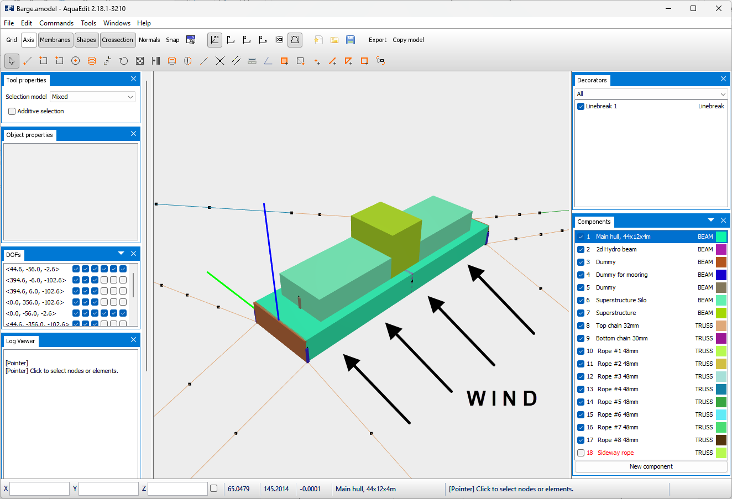
Task: Open the Components panel menu arrow
Action: pos(711,220)
